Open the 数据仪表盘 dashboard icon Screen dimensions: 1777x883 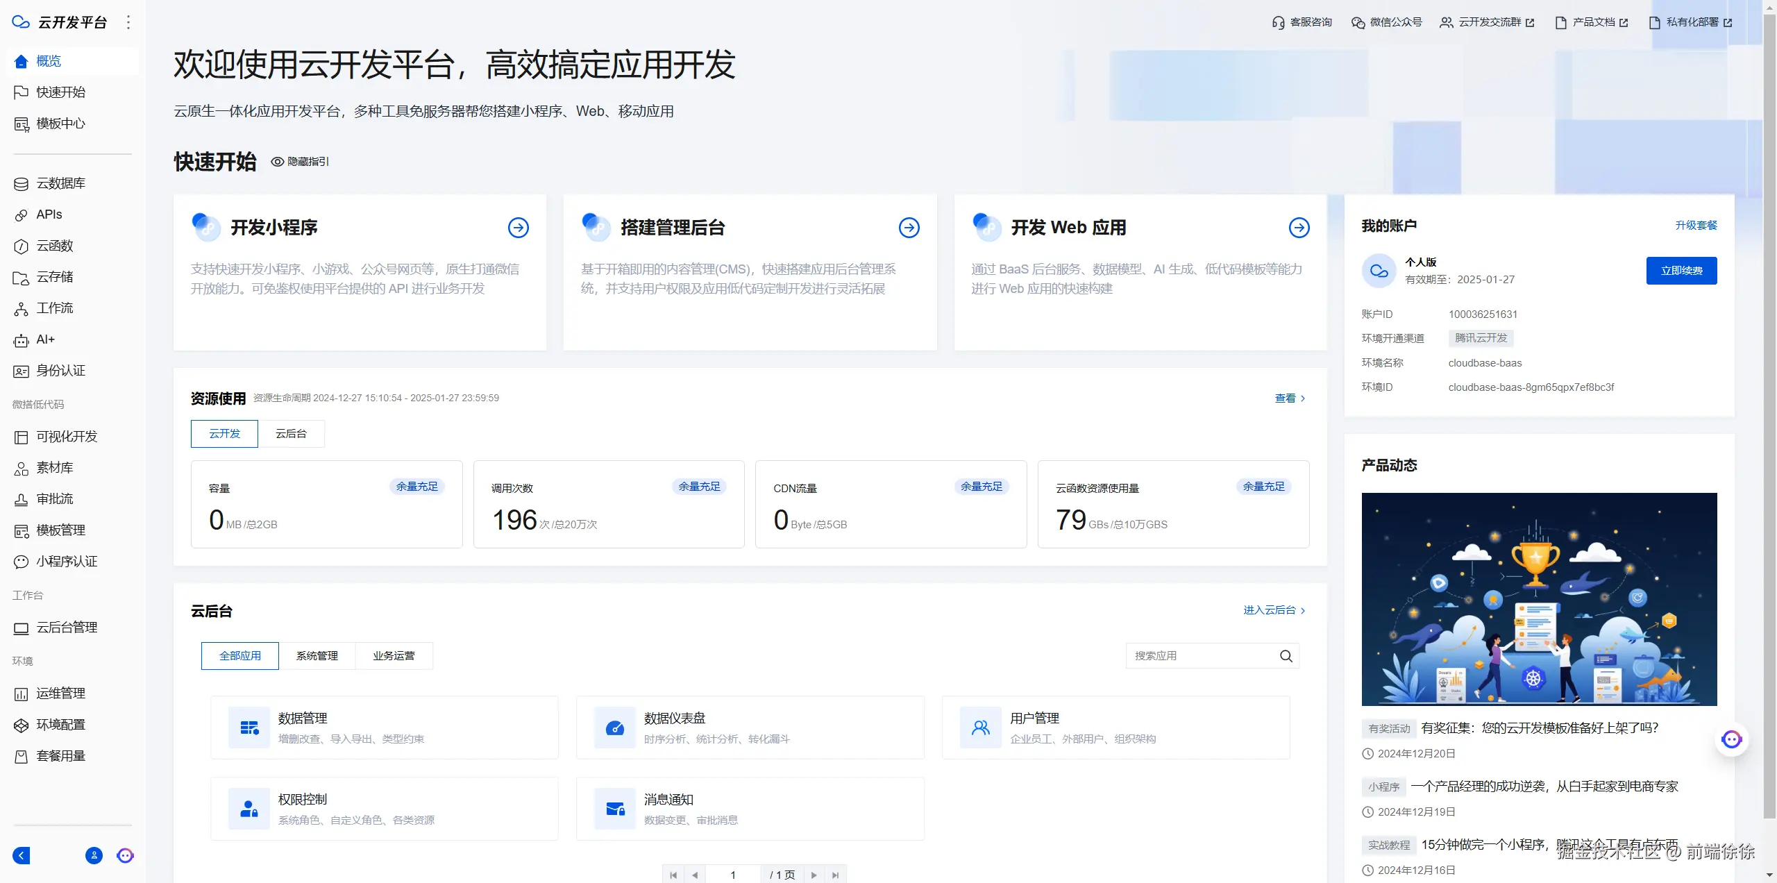click(x=615, y=728)
